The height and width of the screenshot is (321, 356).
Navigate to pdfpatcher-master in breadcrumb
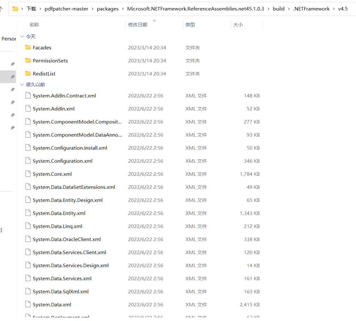click(x=66, y=9)
